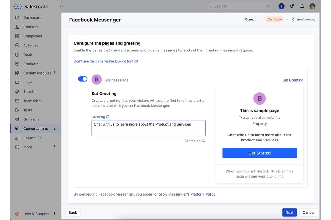This screenshot has height=220, width=331.
Task: Click into the Greeting text box
Action: tap(148, 128)
